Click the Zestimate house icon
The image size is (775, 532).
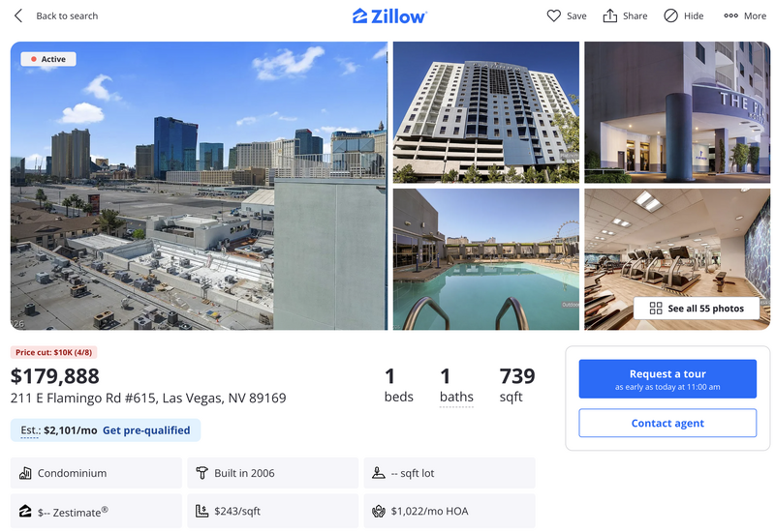25,511
